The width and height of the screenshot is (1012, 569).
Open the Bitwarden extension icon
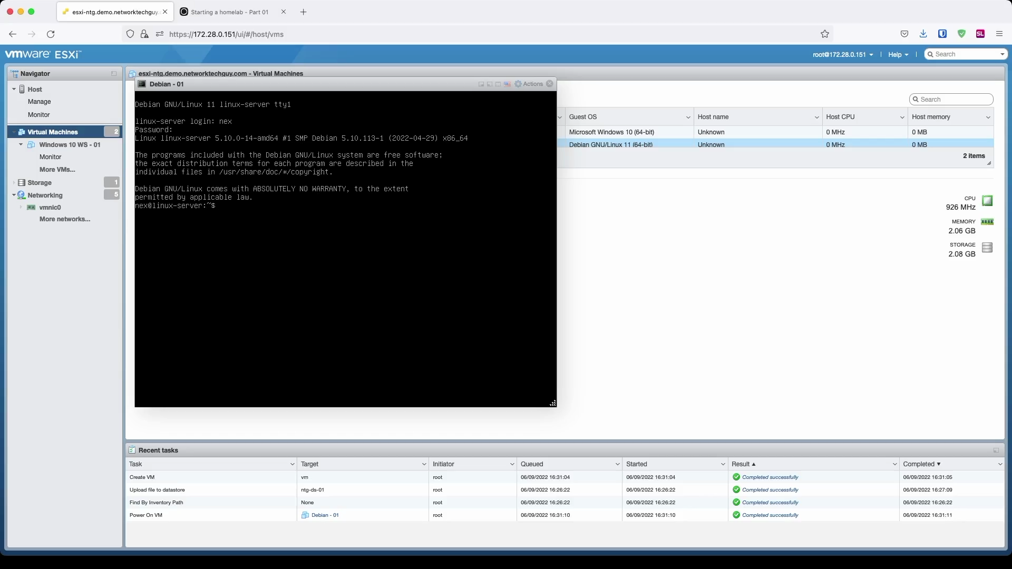[x=942, y=34]
